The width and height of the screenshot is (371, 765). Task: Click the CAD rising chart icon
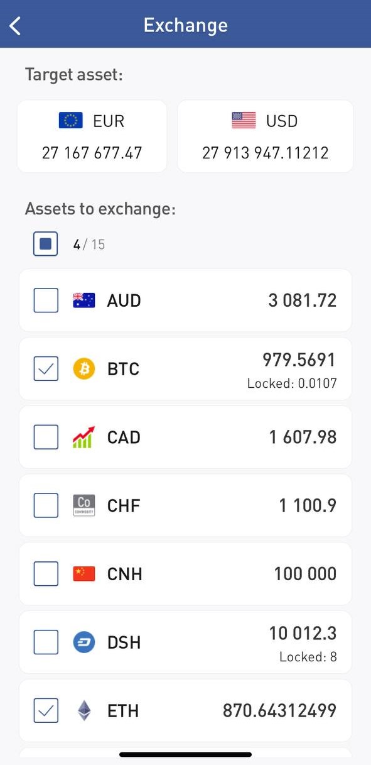(x=83, y=437)
